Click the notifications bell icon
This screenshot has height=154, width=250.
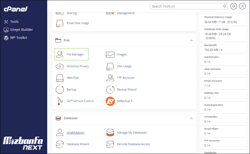(234, 6)
